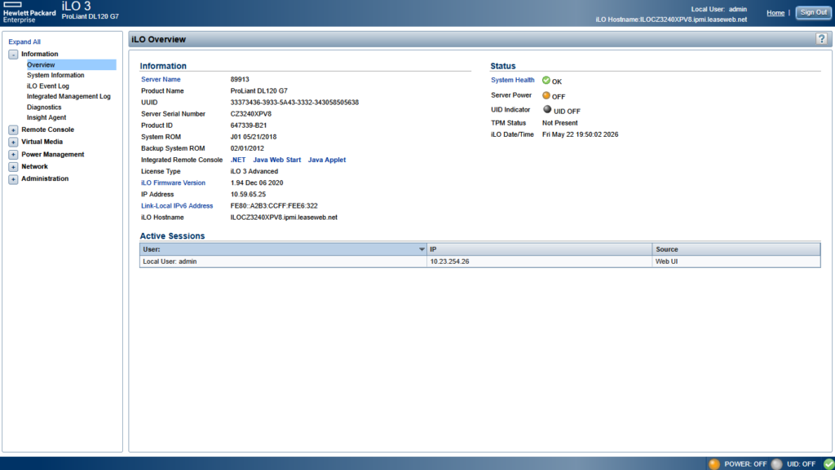
Task: Click the Source column header
Action: coord(736,249)
